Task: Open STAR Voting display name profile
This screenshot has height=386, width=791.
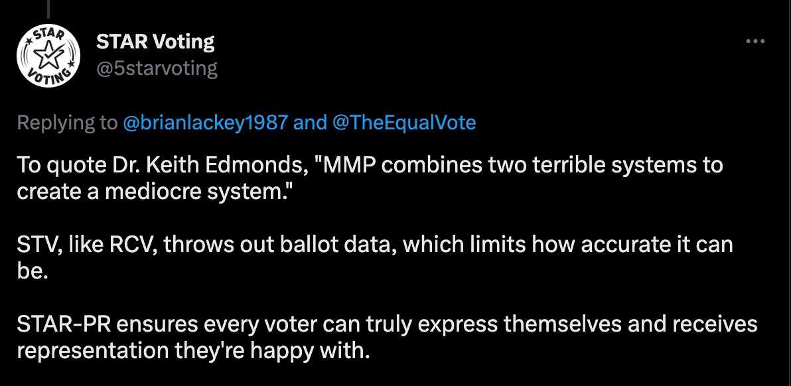Action: coord(155,41)
